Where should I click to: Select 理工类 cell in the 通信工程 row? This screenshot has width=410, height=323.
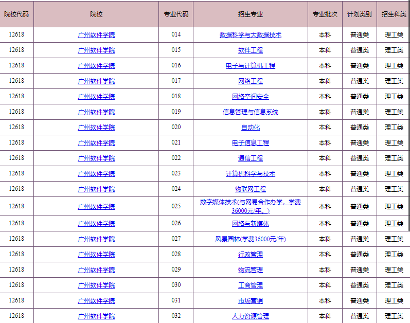tap(394, 158)
